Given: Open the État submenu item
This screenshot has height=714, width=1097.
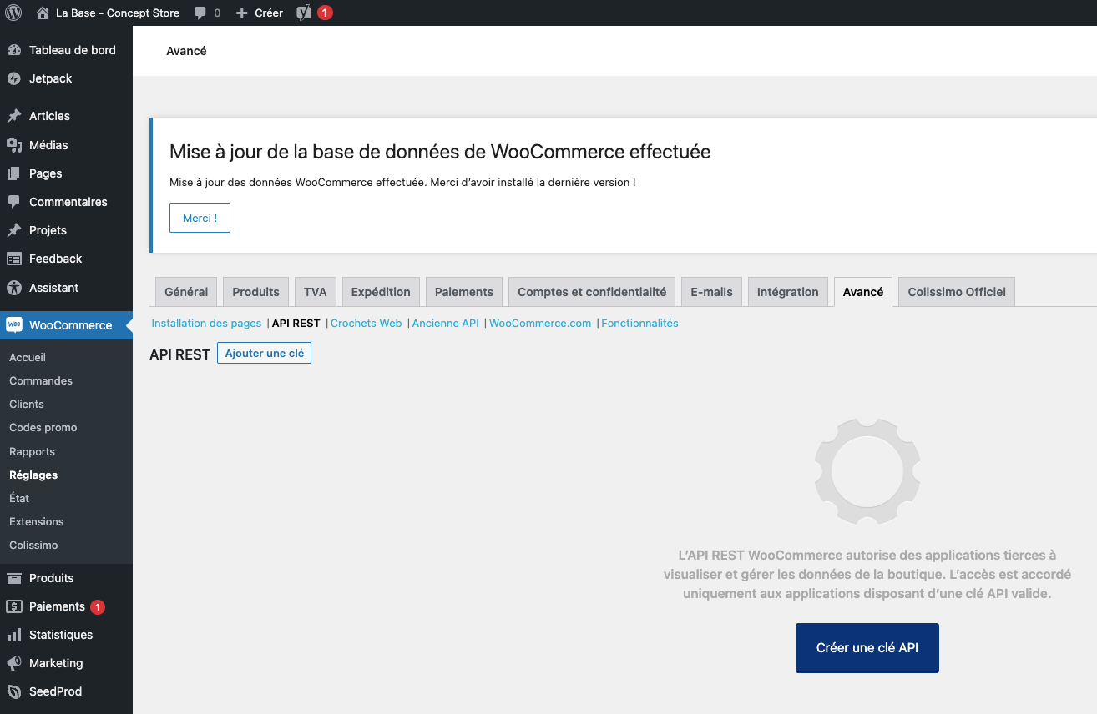Looking at the screenshot, I should (19, 498).
